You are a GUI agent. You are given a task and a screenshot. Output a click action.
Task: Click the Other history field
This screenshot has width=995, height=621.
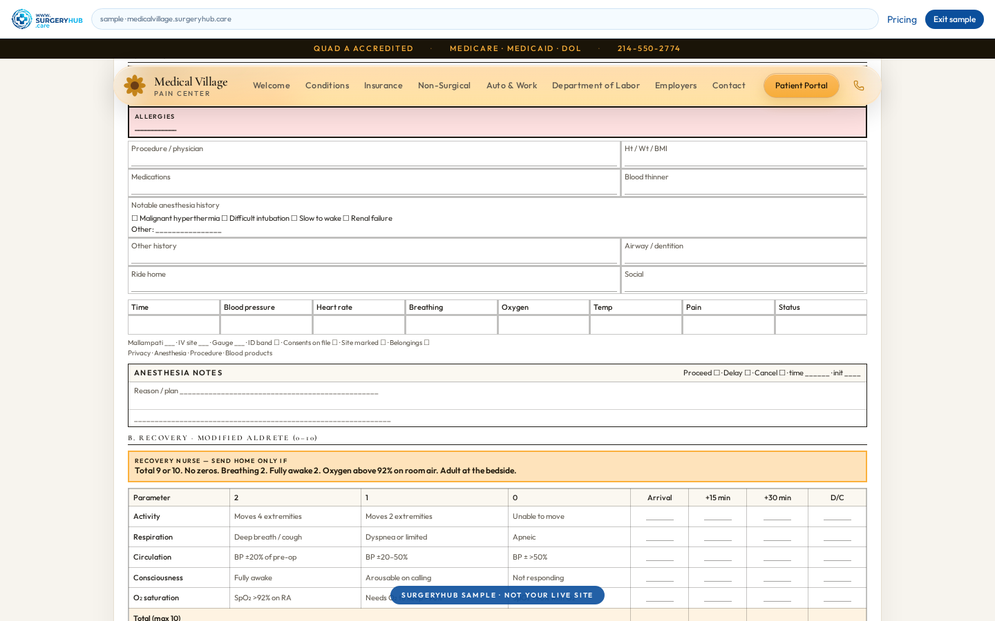374,252
